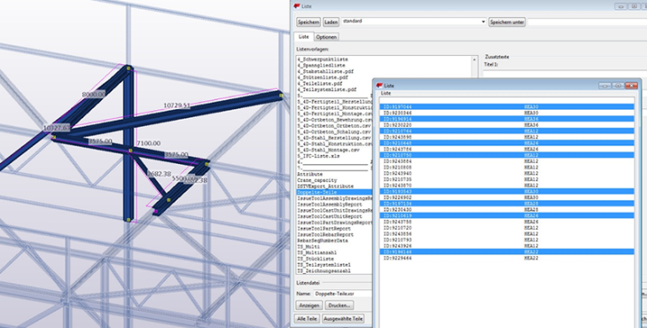Click result row ID:9243786
647x328 pixels.
[507, 149]
